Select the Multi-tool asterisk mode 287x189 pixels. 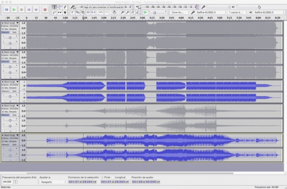pyautogui.click(x=65, y=12)
